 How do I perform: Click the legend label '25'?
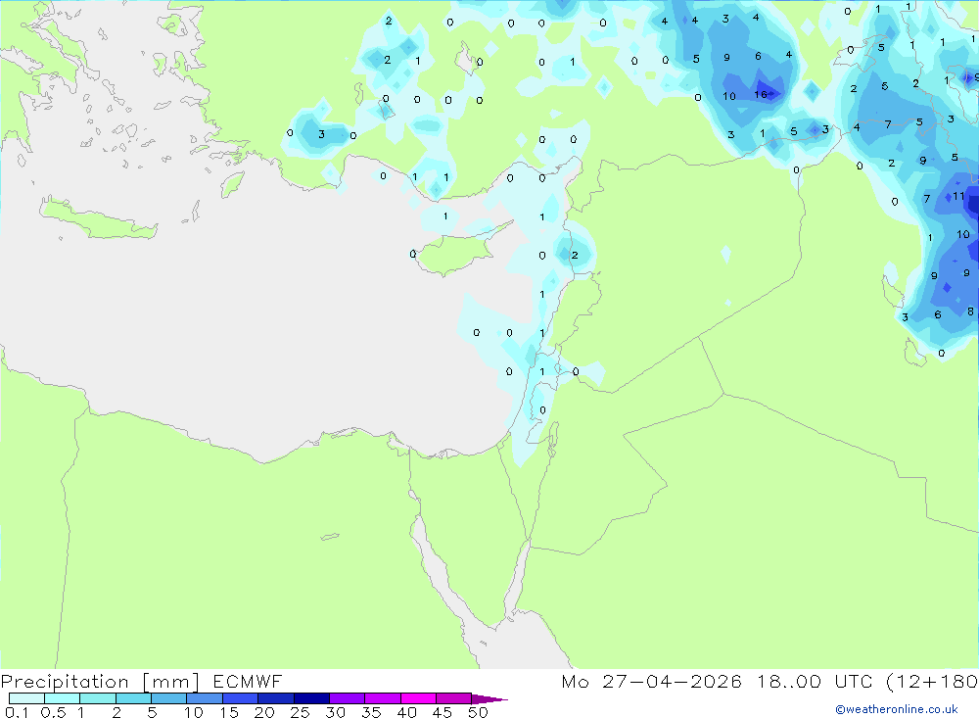pos(300,712)
